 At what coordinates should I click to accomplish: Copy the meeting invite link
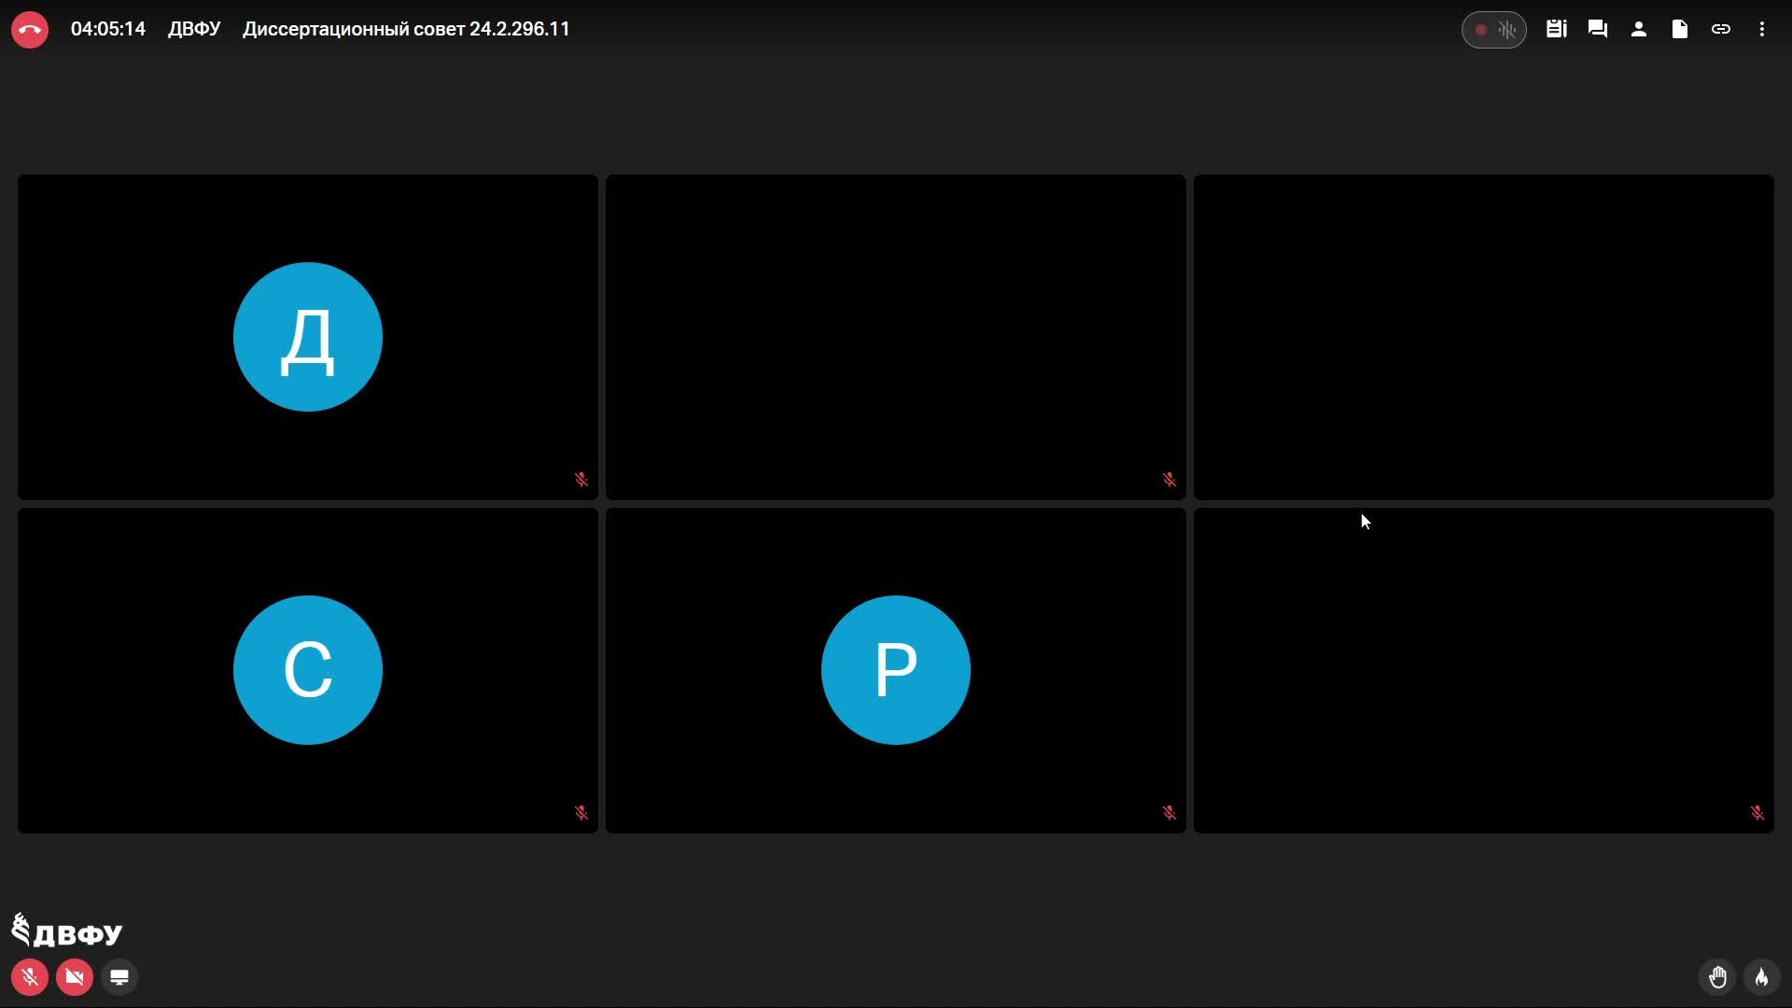[x=1720, y=30]
